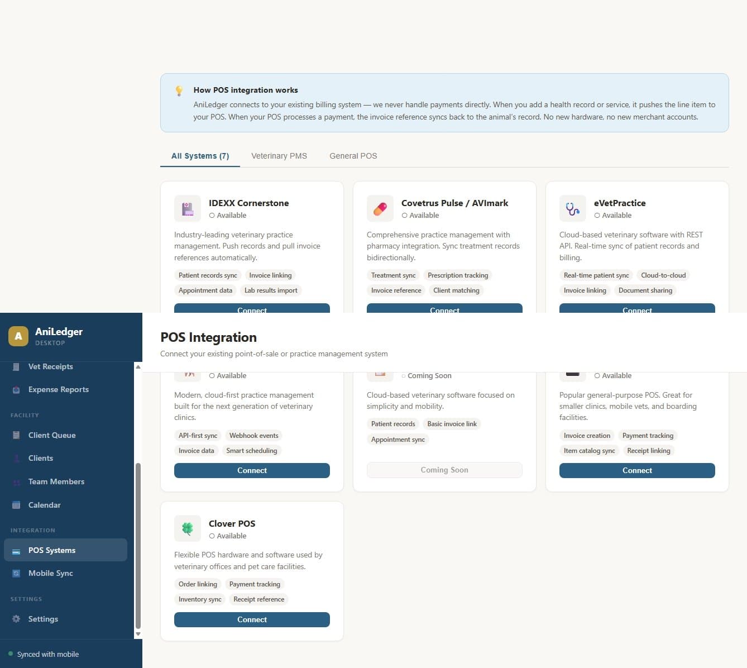Switch to the Veterinary PMS tab
Viewport: 747px width, 668px height.
(279, 156)
